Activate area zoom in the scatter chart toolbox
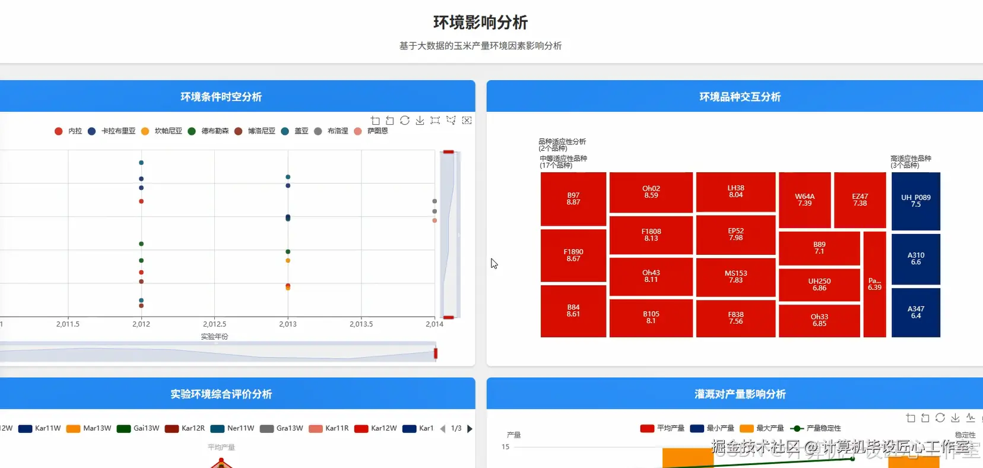This screenshot has height=468, width=983. [x=375, y=121]
